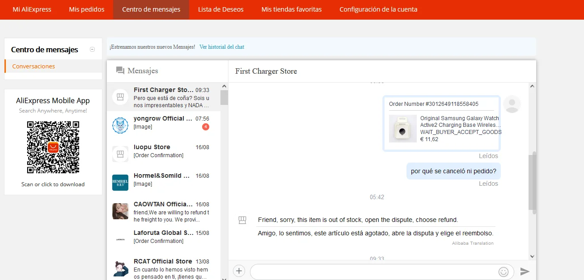The image size is (584, 280).
Task: Open luopu Store conversation
Action: click(x=164, y=154)
